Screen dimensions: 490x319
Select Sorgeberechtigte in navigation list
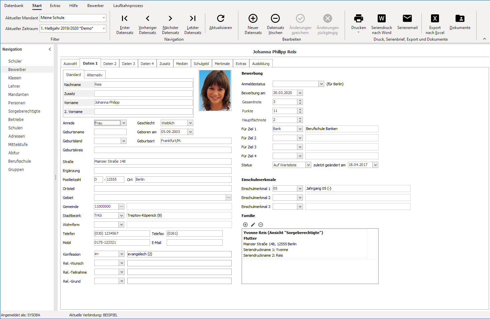[x=24, y=111]
